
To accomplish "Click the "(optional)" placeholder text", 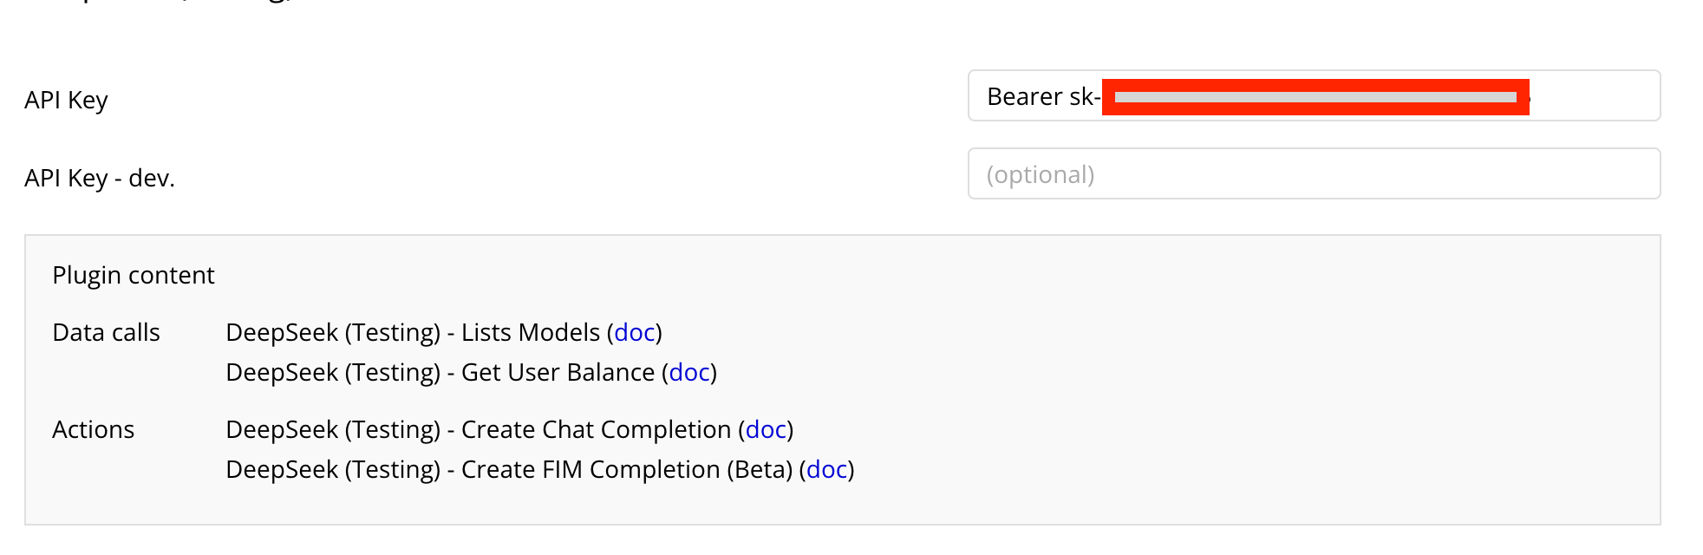I will (1041, 175).
